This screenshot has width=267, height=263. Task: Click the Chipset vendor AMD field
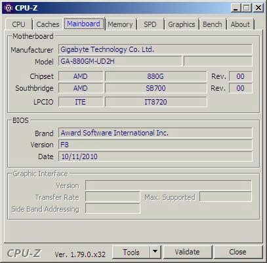(81, 76)
